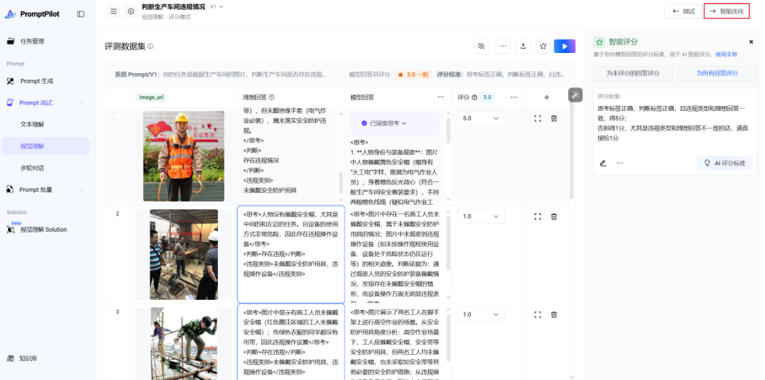Click the magic wand floating icon
Screen dimensions: 765x380
576,95
